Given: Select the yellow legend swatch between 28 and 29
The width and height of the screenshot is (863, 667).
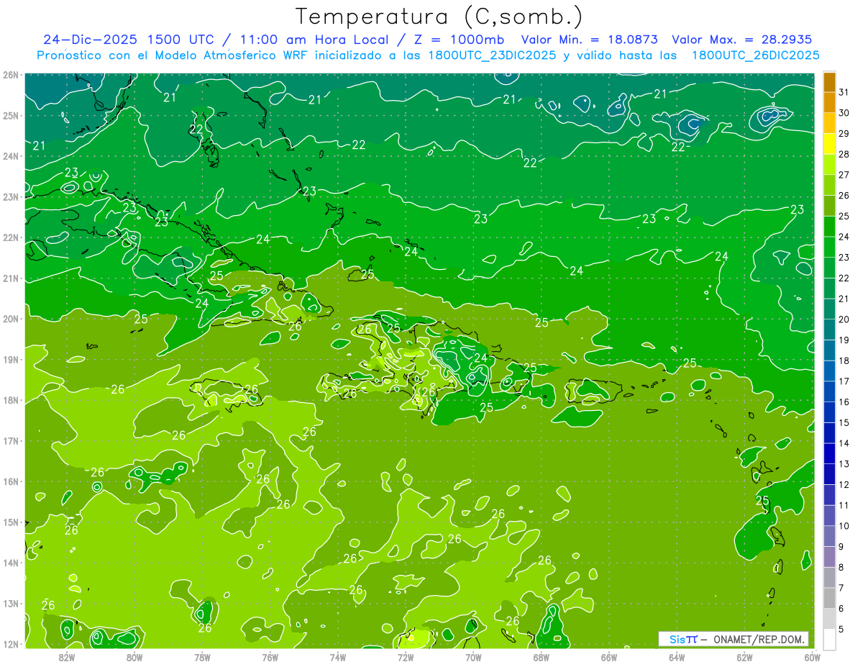Looking at the screenshot, I should point(829,142).
